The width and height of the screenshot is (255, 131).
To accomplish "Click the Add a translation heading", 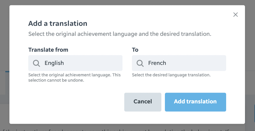I will point(58,23).
